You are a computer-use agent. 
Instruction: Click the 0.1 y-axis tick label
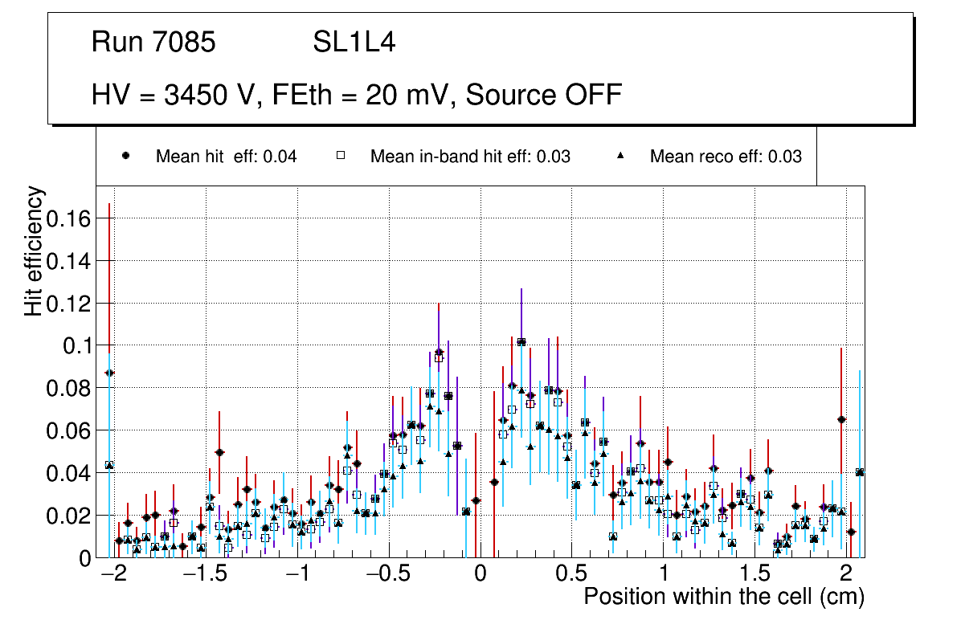77,345
